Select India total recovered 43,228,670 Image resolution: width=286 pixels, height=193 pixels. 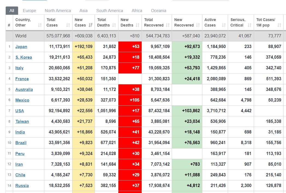pyautogui.click(x=159, y=132)
